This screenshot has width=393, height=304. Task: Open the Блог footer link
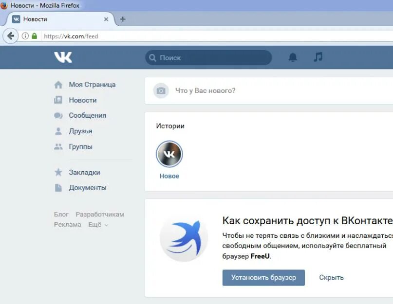tap(61, 215)
